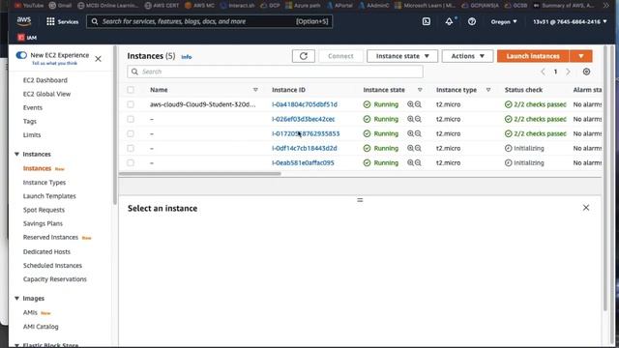Image resolution: width=619 pixels, height=348 pixels.
Task: Click the Info link beside Instances
Action: tap(187, 57)
